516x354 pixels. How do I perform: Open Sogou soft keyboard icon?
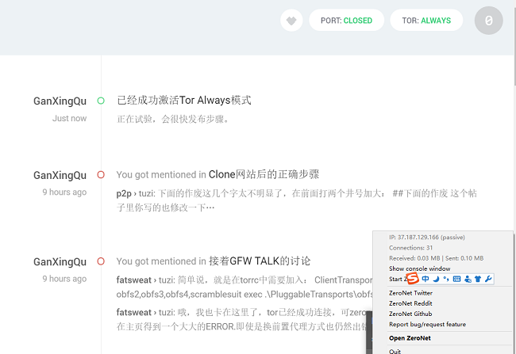(x=456, y=279)
